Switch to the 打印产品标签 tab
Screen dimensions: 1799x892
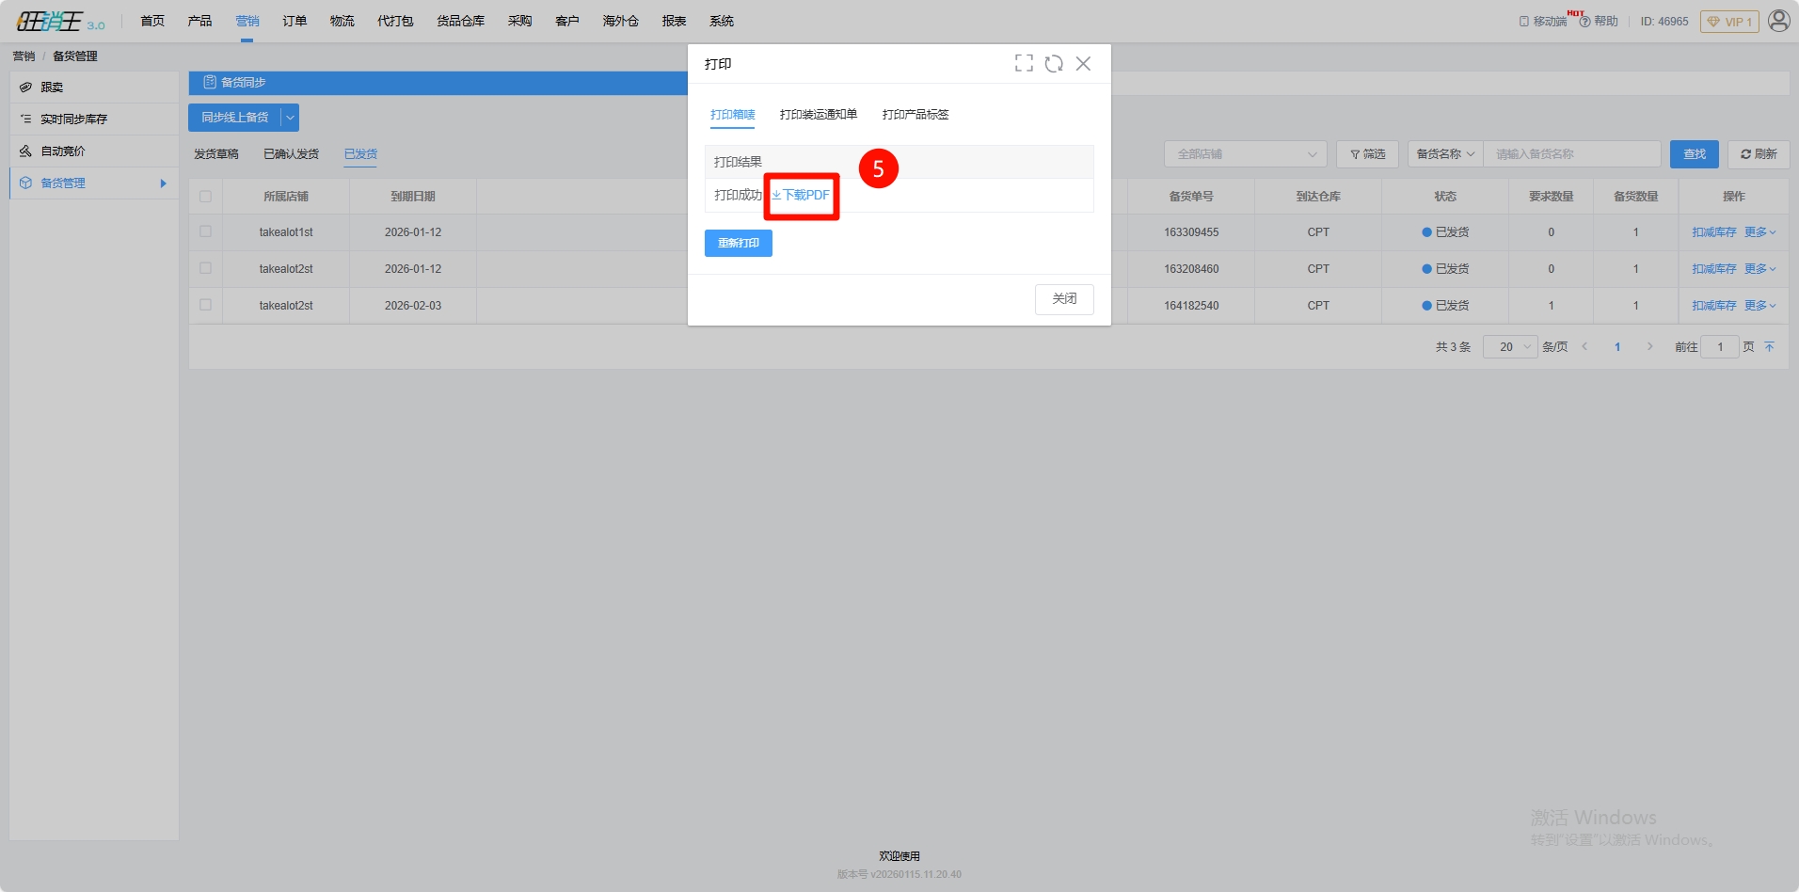(915, 115)
